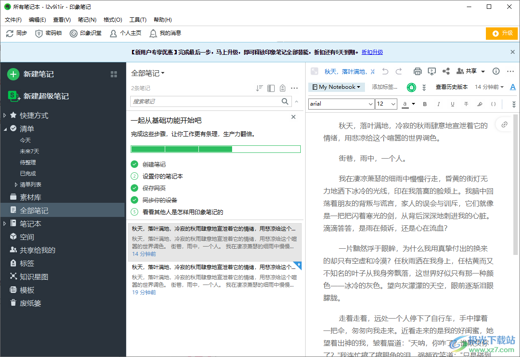Open the note info icon
The image size is (520, 357).
coord(496,71)
